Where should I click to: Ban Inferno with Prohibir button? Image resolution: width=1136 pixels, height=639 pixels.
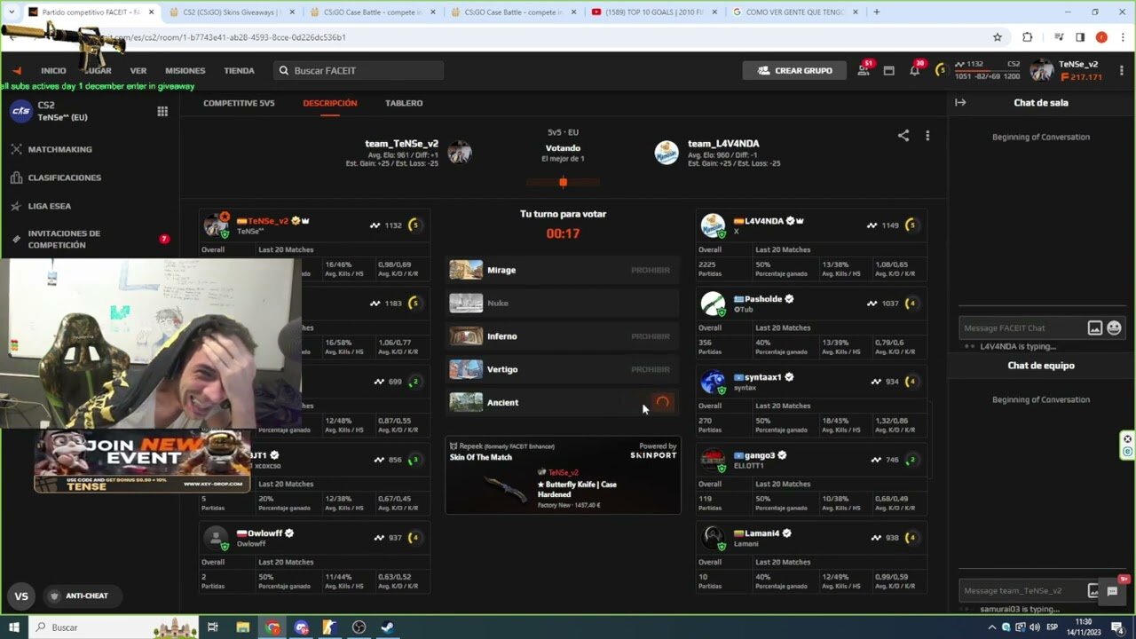pyautogui.click(x=651, y=336)
